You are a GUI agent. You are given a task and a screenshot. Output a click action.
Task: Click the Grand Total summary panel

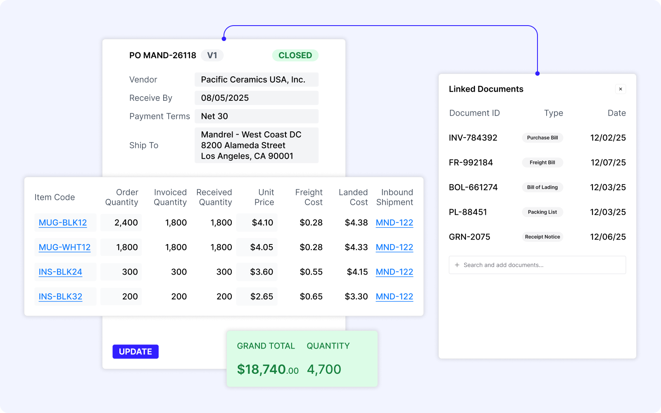(x=302, y=358)
